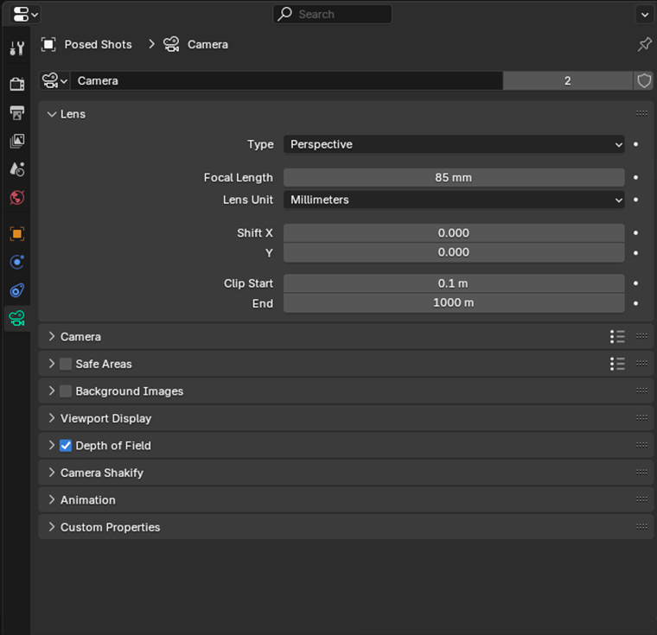Open the World properties tab
The height and width of the screenshot is (635, 657).
pyautogui.click(x=16, y=198)
